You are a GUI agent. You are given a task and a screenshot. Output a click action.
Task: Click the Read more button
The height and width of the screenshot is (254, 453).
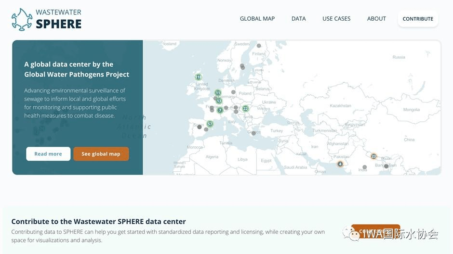pos(48,154)
